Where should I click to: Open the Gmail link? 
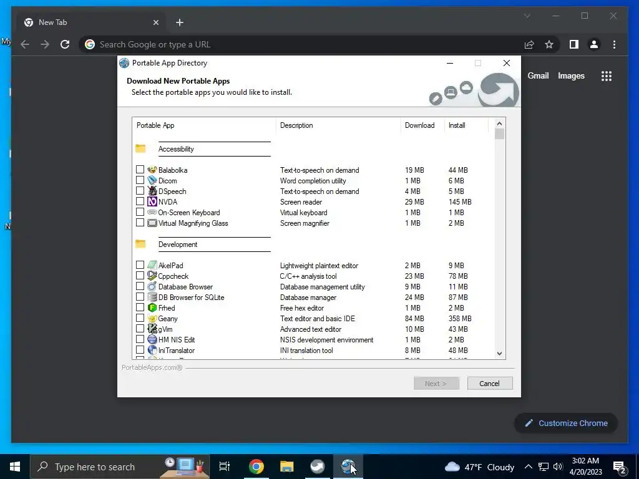point(538,75)
